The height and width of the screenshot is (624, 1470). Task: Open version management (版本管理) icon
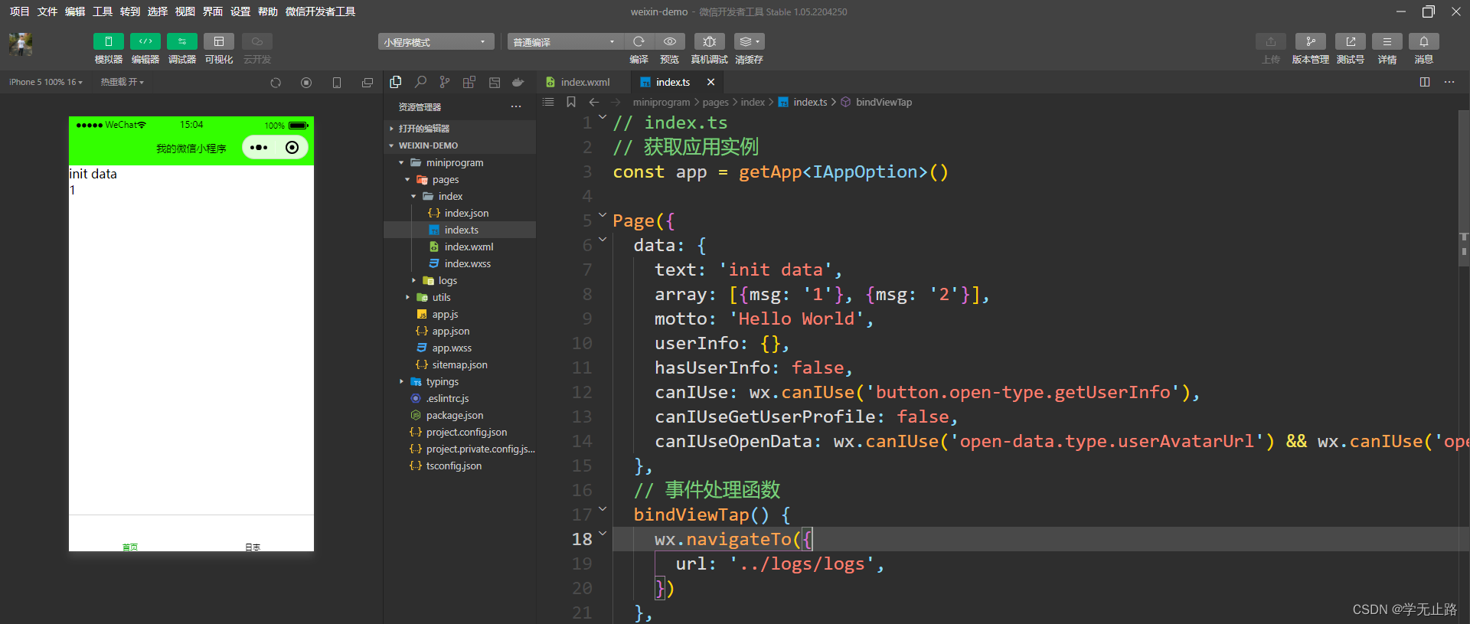(x=1311, y=41)
